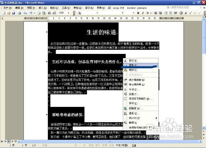Click the Save floppy disk icon
Viewport: 206px width, 148px height.
click(x=14, y=13)
